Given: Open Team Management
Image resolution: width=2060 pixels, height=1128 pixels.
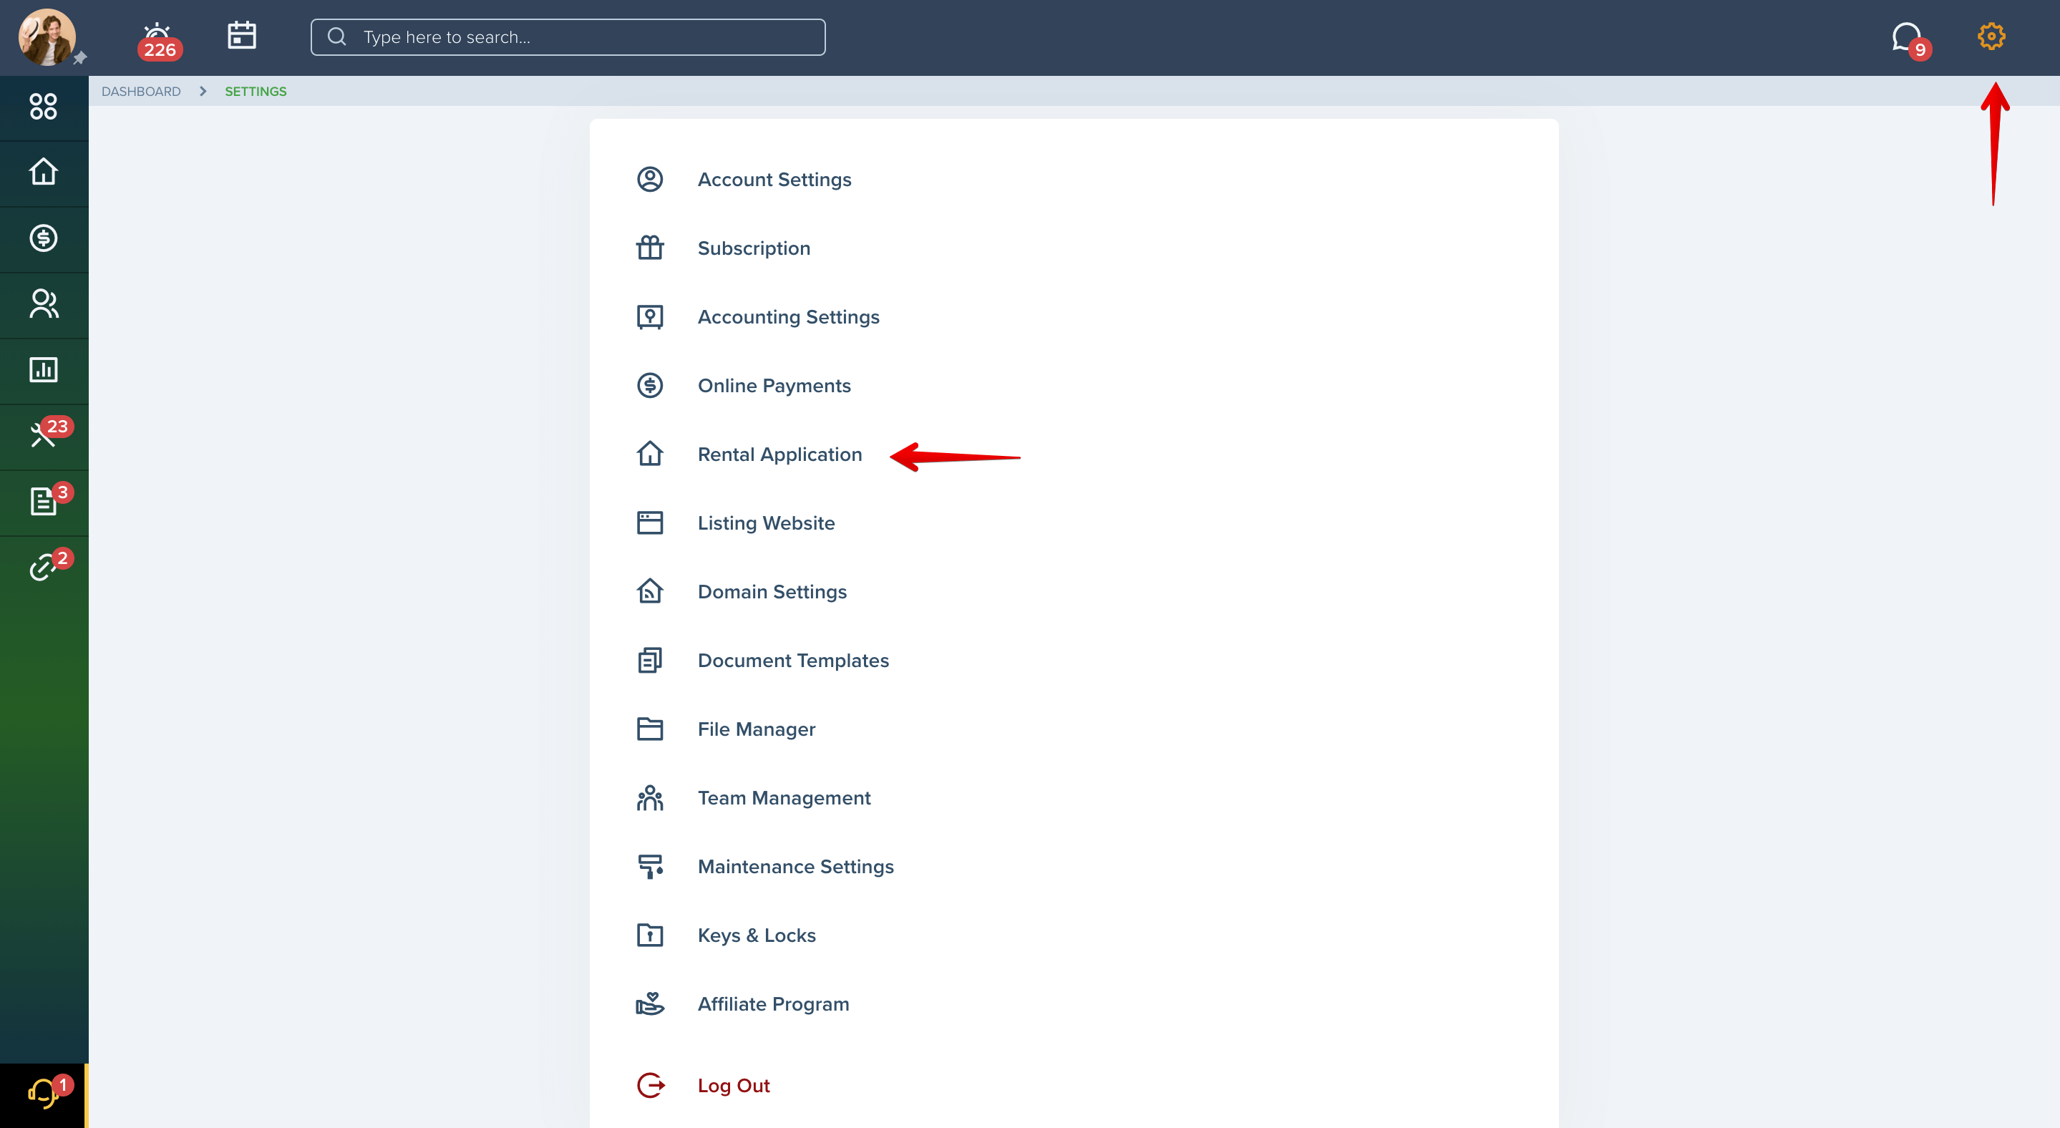Looking at the screenshot, I should click(x=784, y=798).
